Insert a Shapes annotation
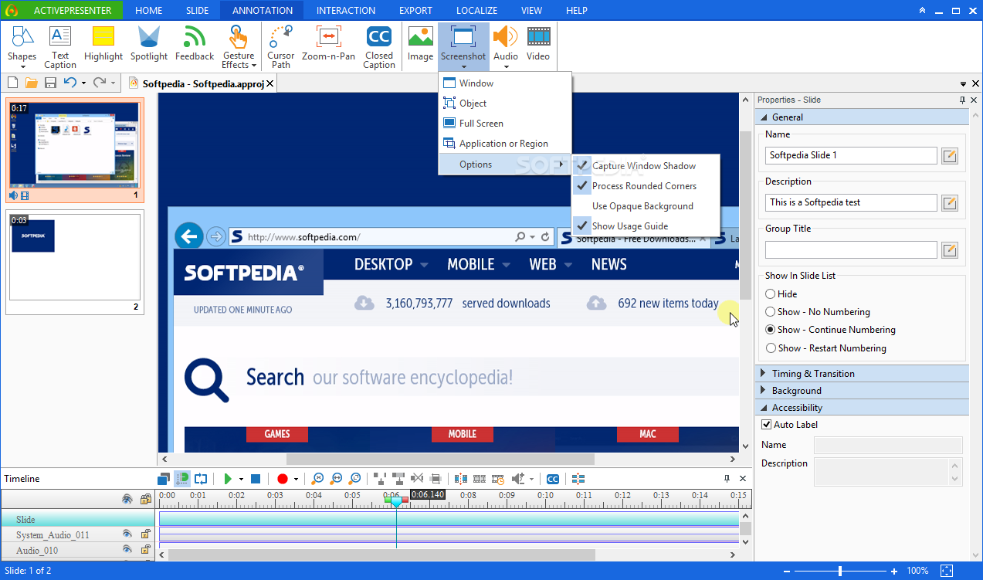 (x=22, y=46)
